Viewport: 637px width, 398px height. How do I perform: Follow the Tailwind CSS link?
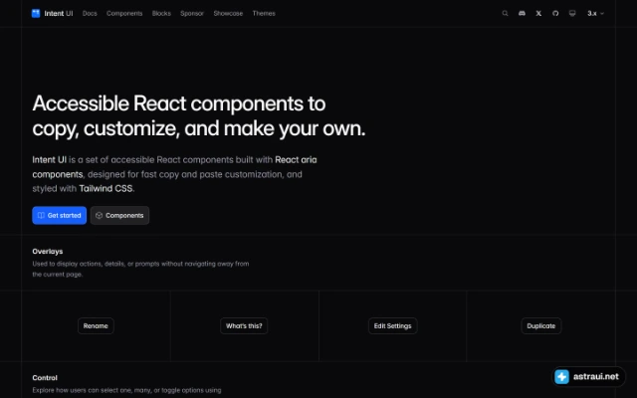point(106,188)
